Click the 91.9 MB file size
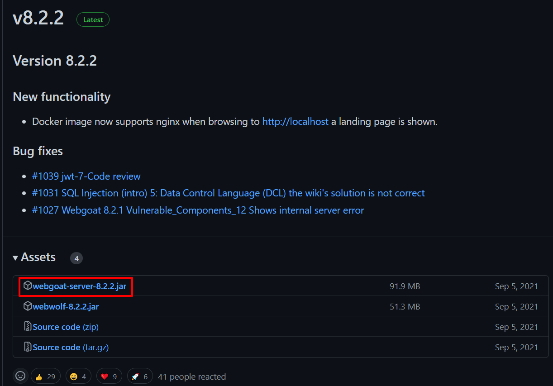The image size is (553, 386). click(405, 286)
